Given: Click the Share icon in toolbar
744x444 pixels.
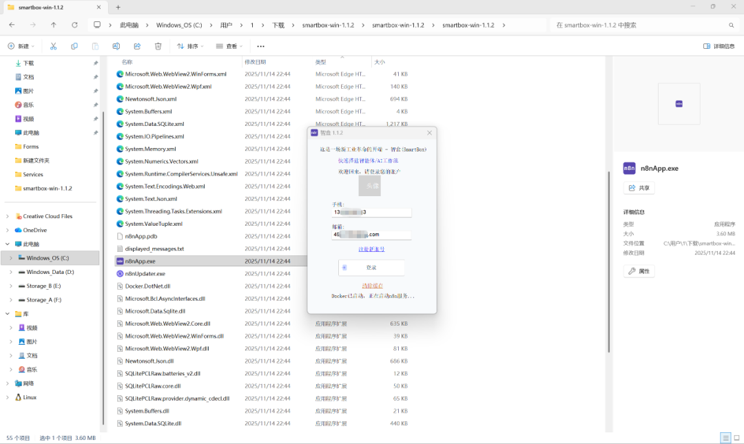Looking at the screenshot, I should pos(137,46).
